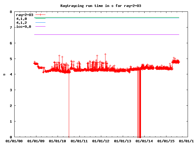Click the y-axis tick label 5

[11, 59]
